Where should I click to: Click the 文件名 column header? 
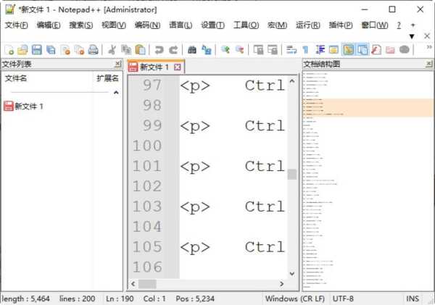coord(16,78)
